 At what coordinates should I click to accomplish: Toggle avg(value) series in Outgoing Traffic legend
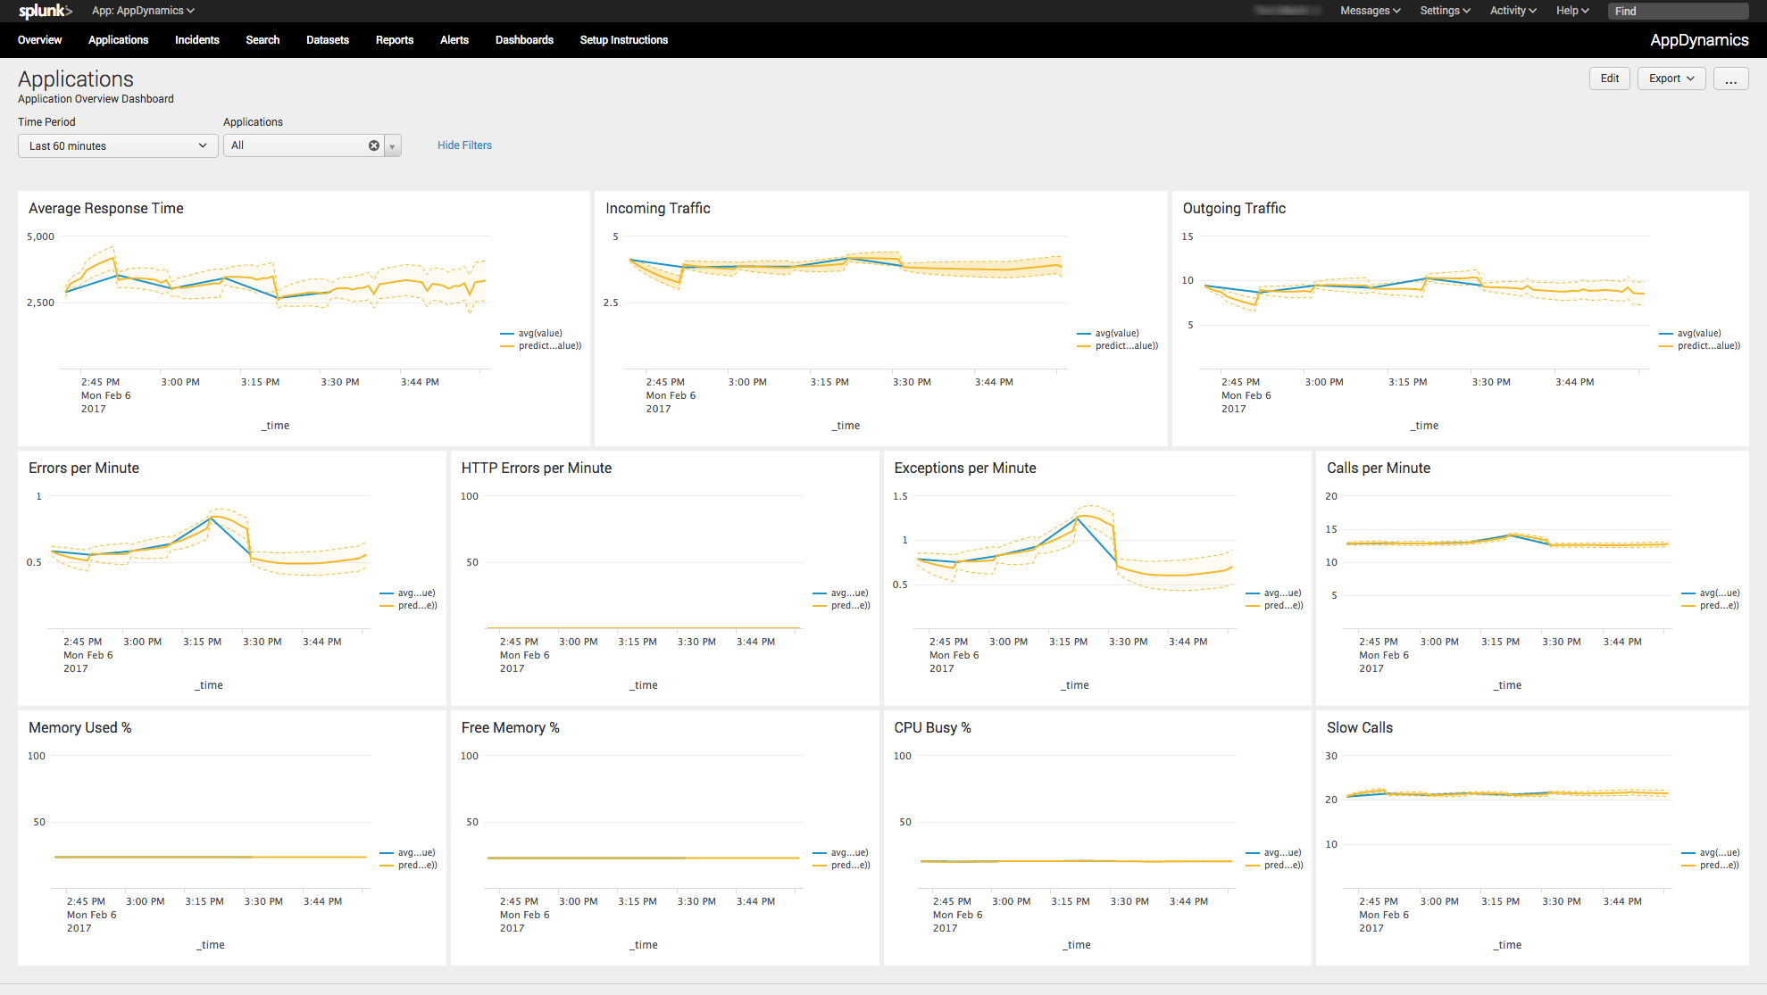pyautogui.click(x=1698, y=334)
